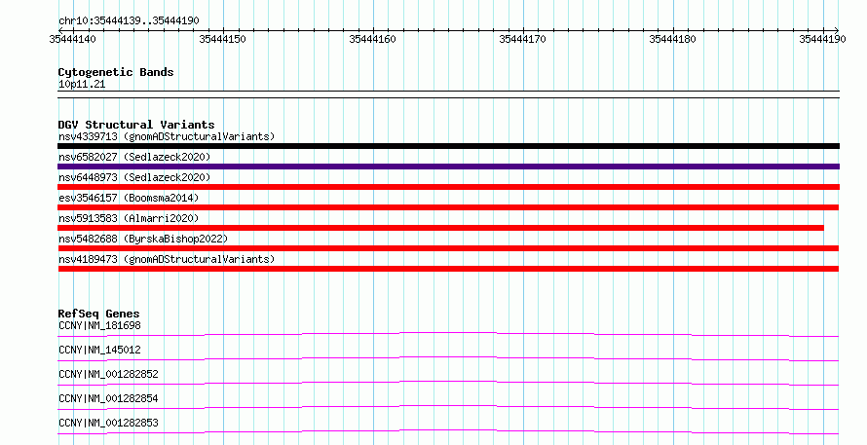Viewport: 867px width, 445px height.
Task: Click transcript label CCNY|NM_001282852
Action: point(108,374)
